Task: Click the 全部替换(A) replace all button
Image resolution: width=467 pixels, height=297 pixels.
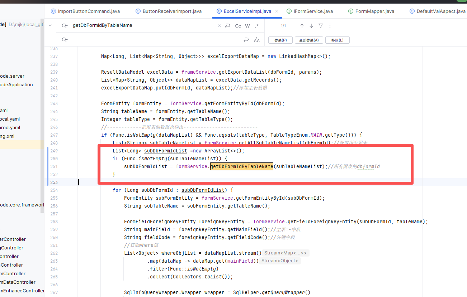Action: coord(309,40)
